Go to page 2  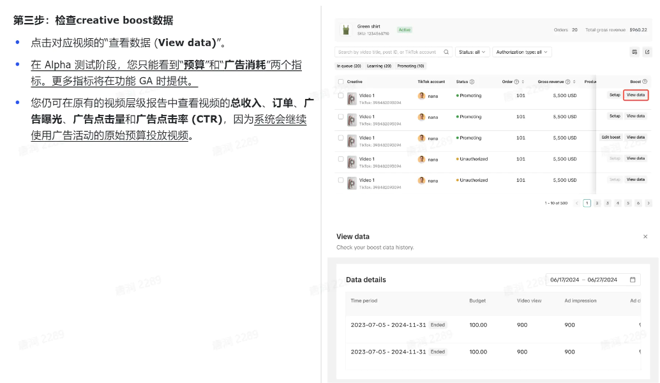[x=597, y=203]
